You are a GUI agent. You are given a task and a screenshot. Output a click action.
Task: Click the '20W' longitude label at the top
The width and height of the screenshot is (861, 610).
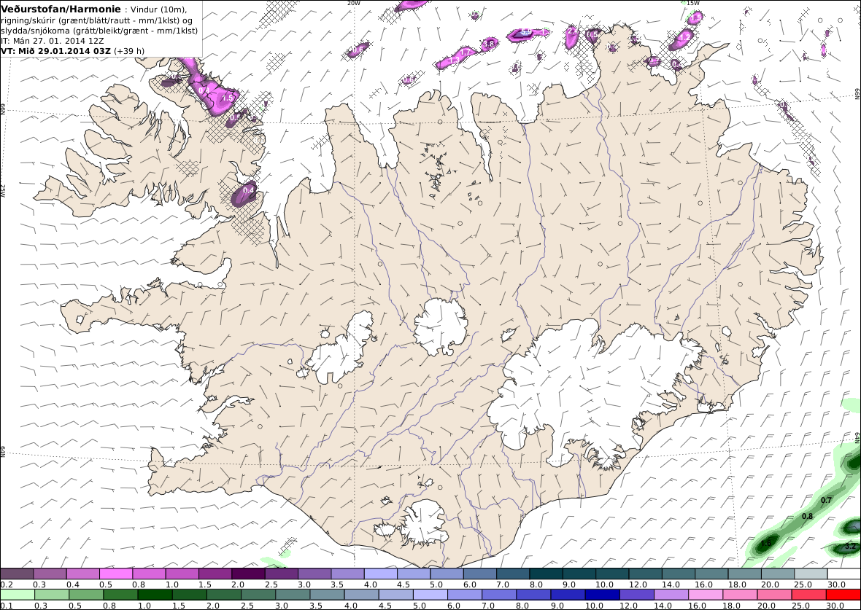point(354,3)
